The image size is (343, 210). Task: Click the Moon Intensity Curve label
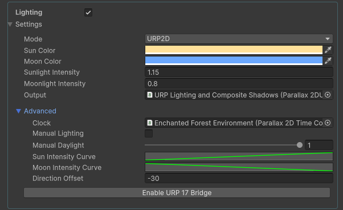[67, 168]
